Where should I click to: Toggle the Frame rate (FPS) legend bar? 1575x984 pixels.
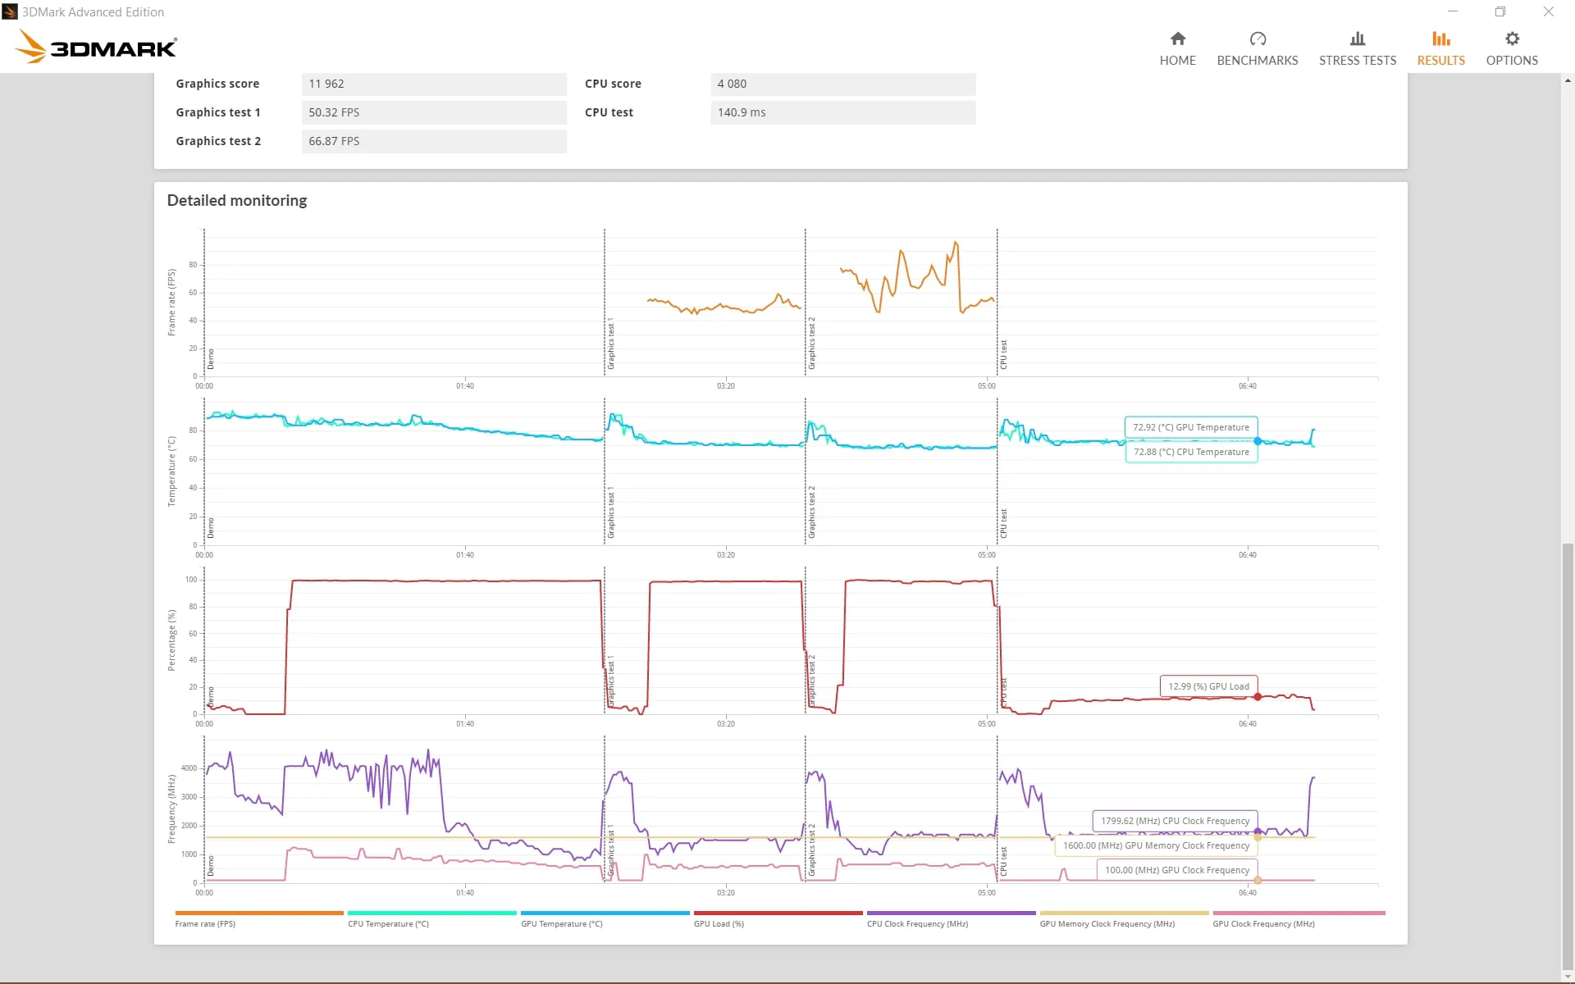pos(259,913)
